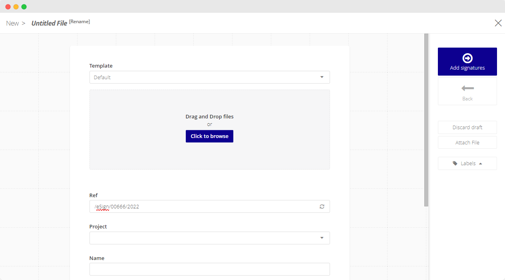Click the New breadcrumb link
Image resolution: width=505 pixels, height=280 pixels.
click(12, 23)
